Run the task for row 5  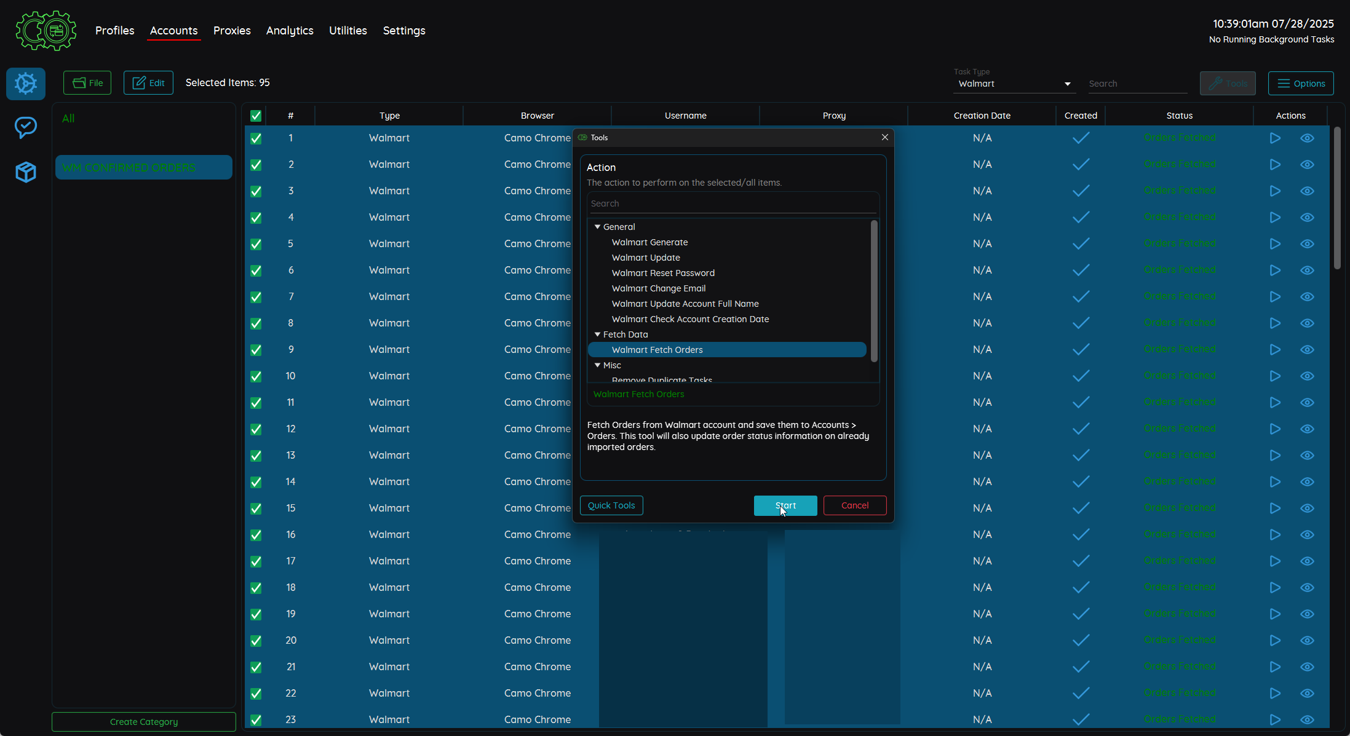tap(1275, 244)
